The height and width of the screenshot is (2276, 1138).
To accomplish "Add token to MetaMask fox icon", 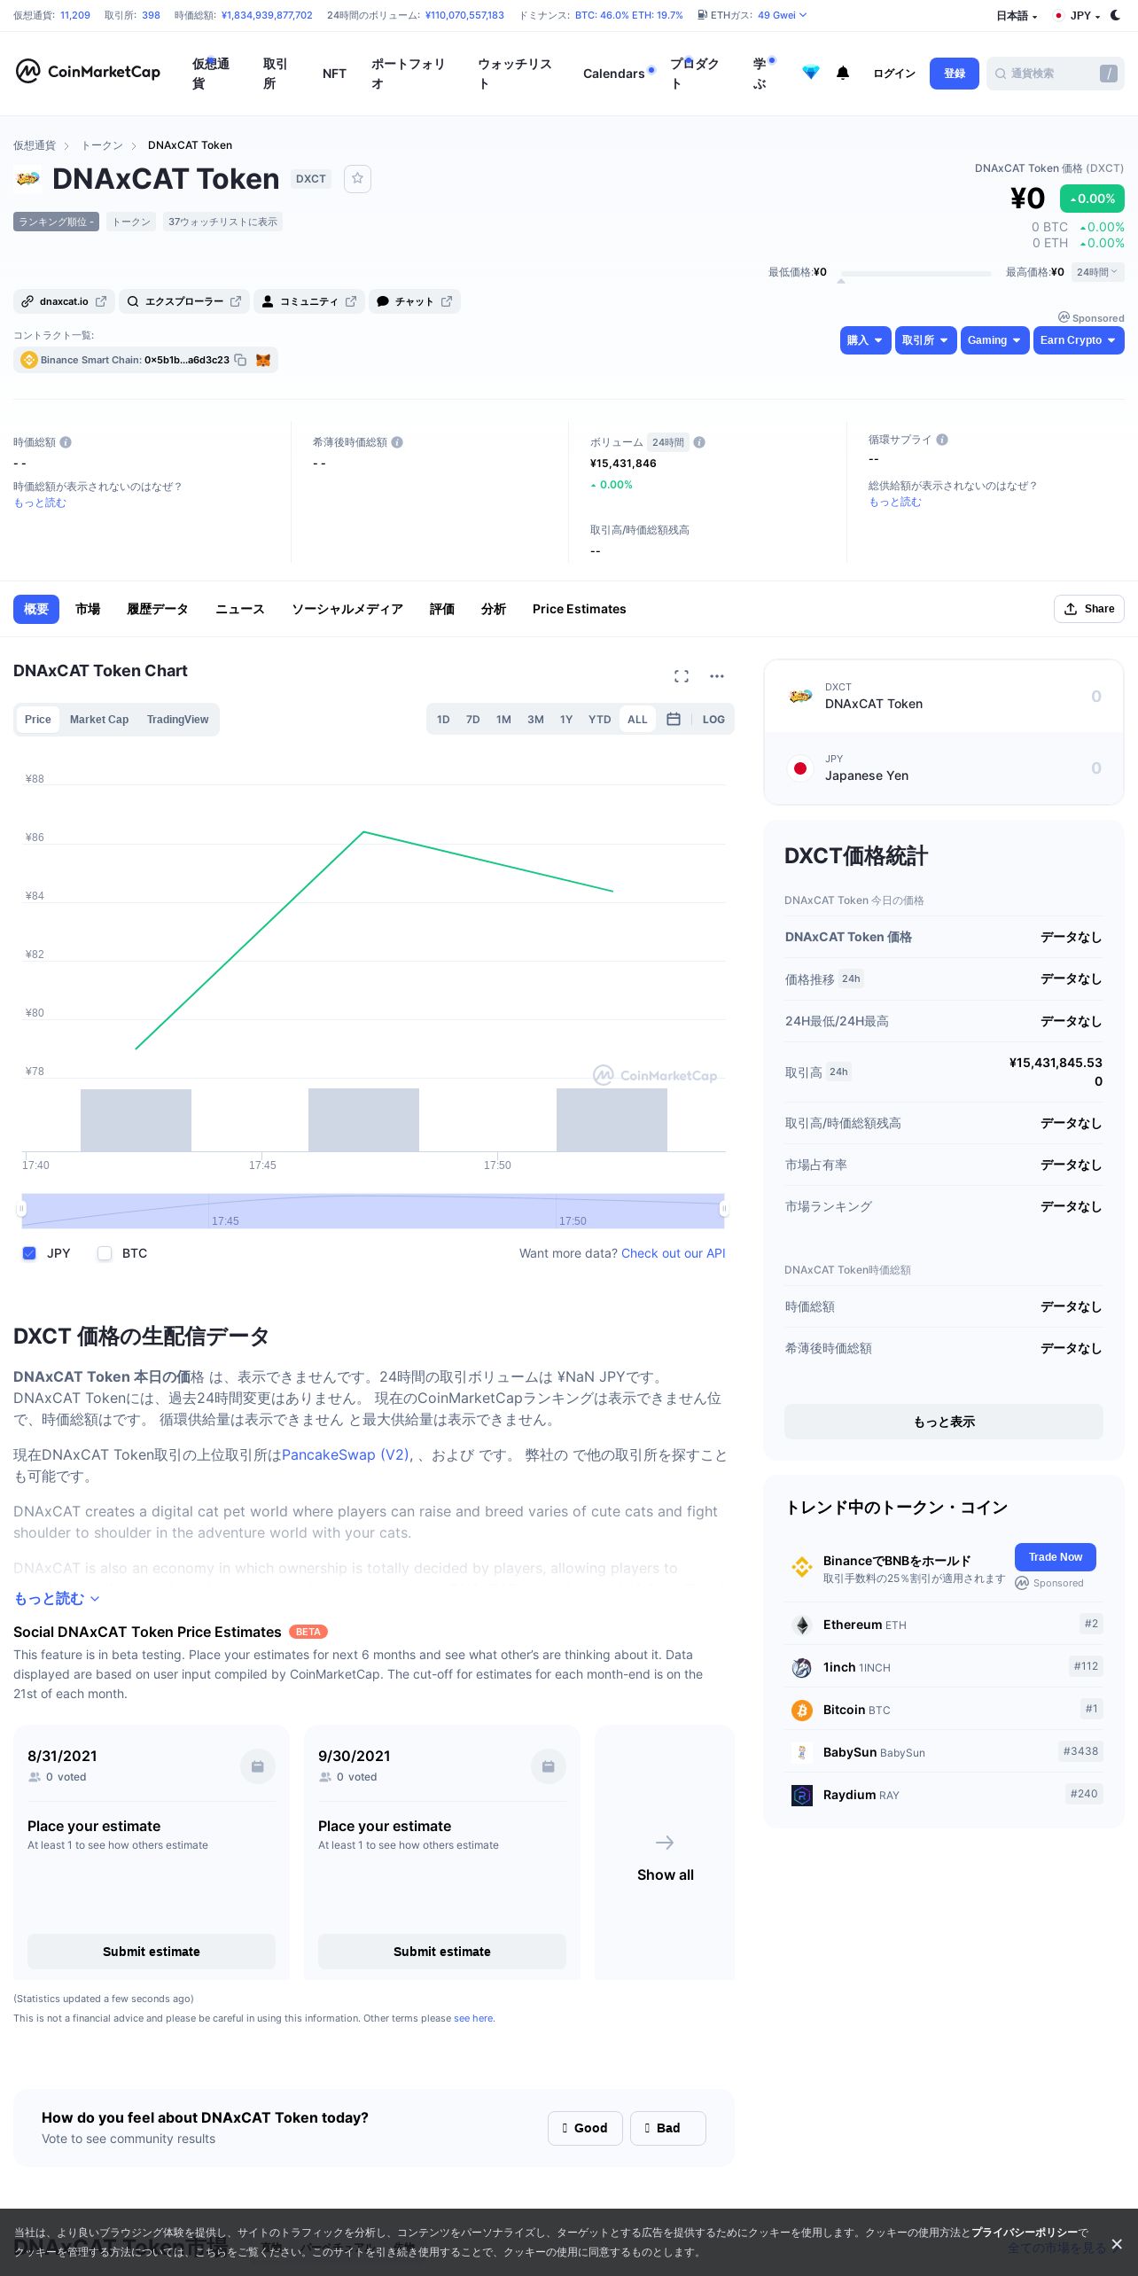I will click(x=263, y=360).
